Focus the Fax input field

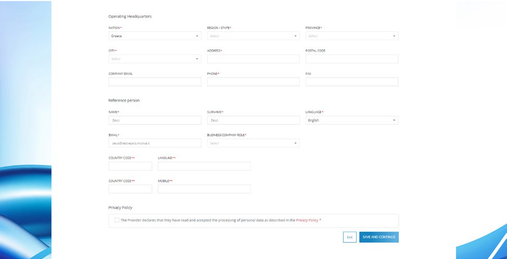pyautogui.click(x=351, y=82)
